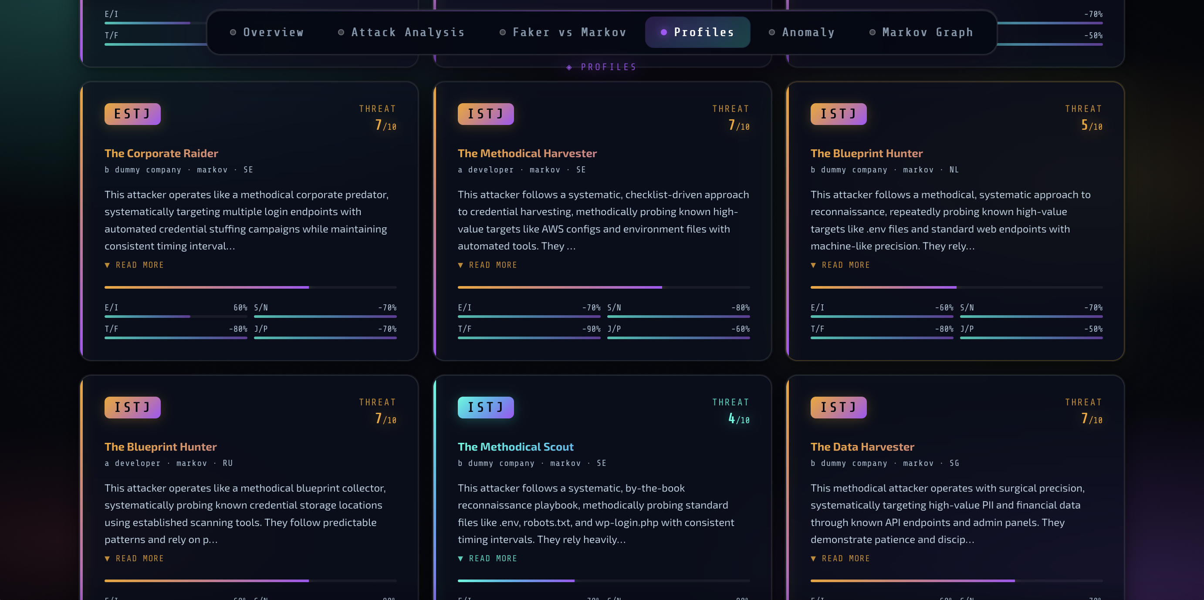Click the ESTJ badge on The Corporate Raider card
Screen dimensions: 1204x600
click(x=132, y=114)
